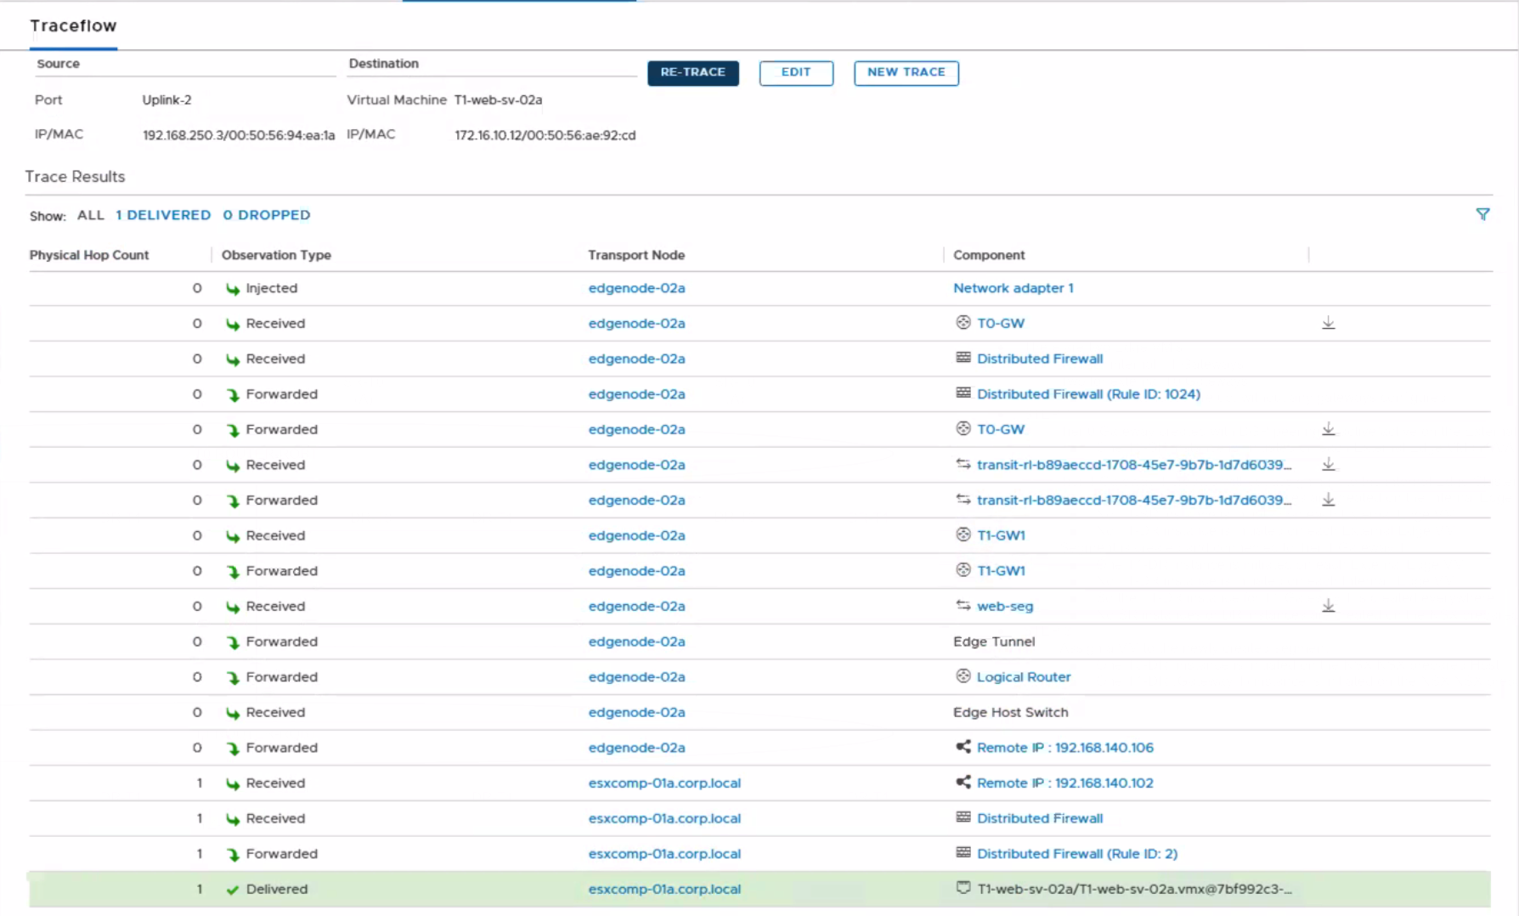Open esxcomp-01a.corp.local in the Delivered row
The width and height of the screenshot is (1519, 916).
pyautogui.click(x=664, y=890)
